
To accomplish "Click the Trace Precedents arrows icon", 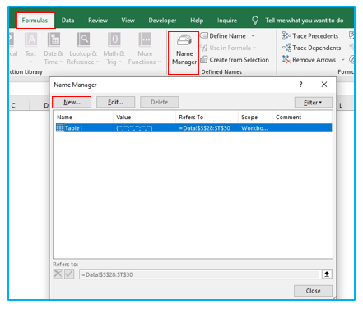I will (x=286, y=36).
